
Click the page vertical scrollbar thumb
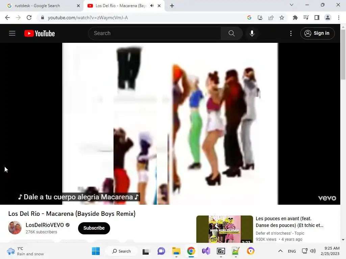(343, 54)
